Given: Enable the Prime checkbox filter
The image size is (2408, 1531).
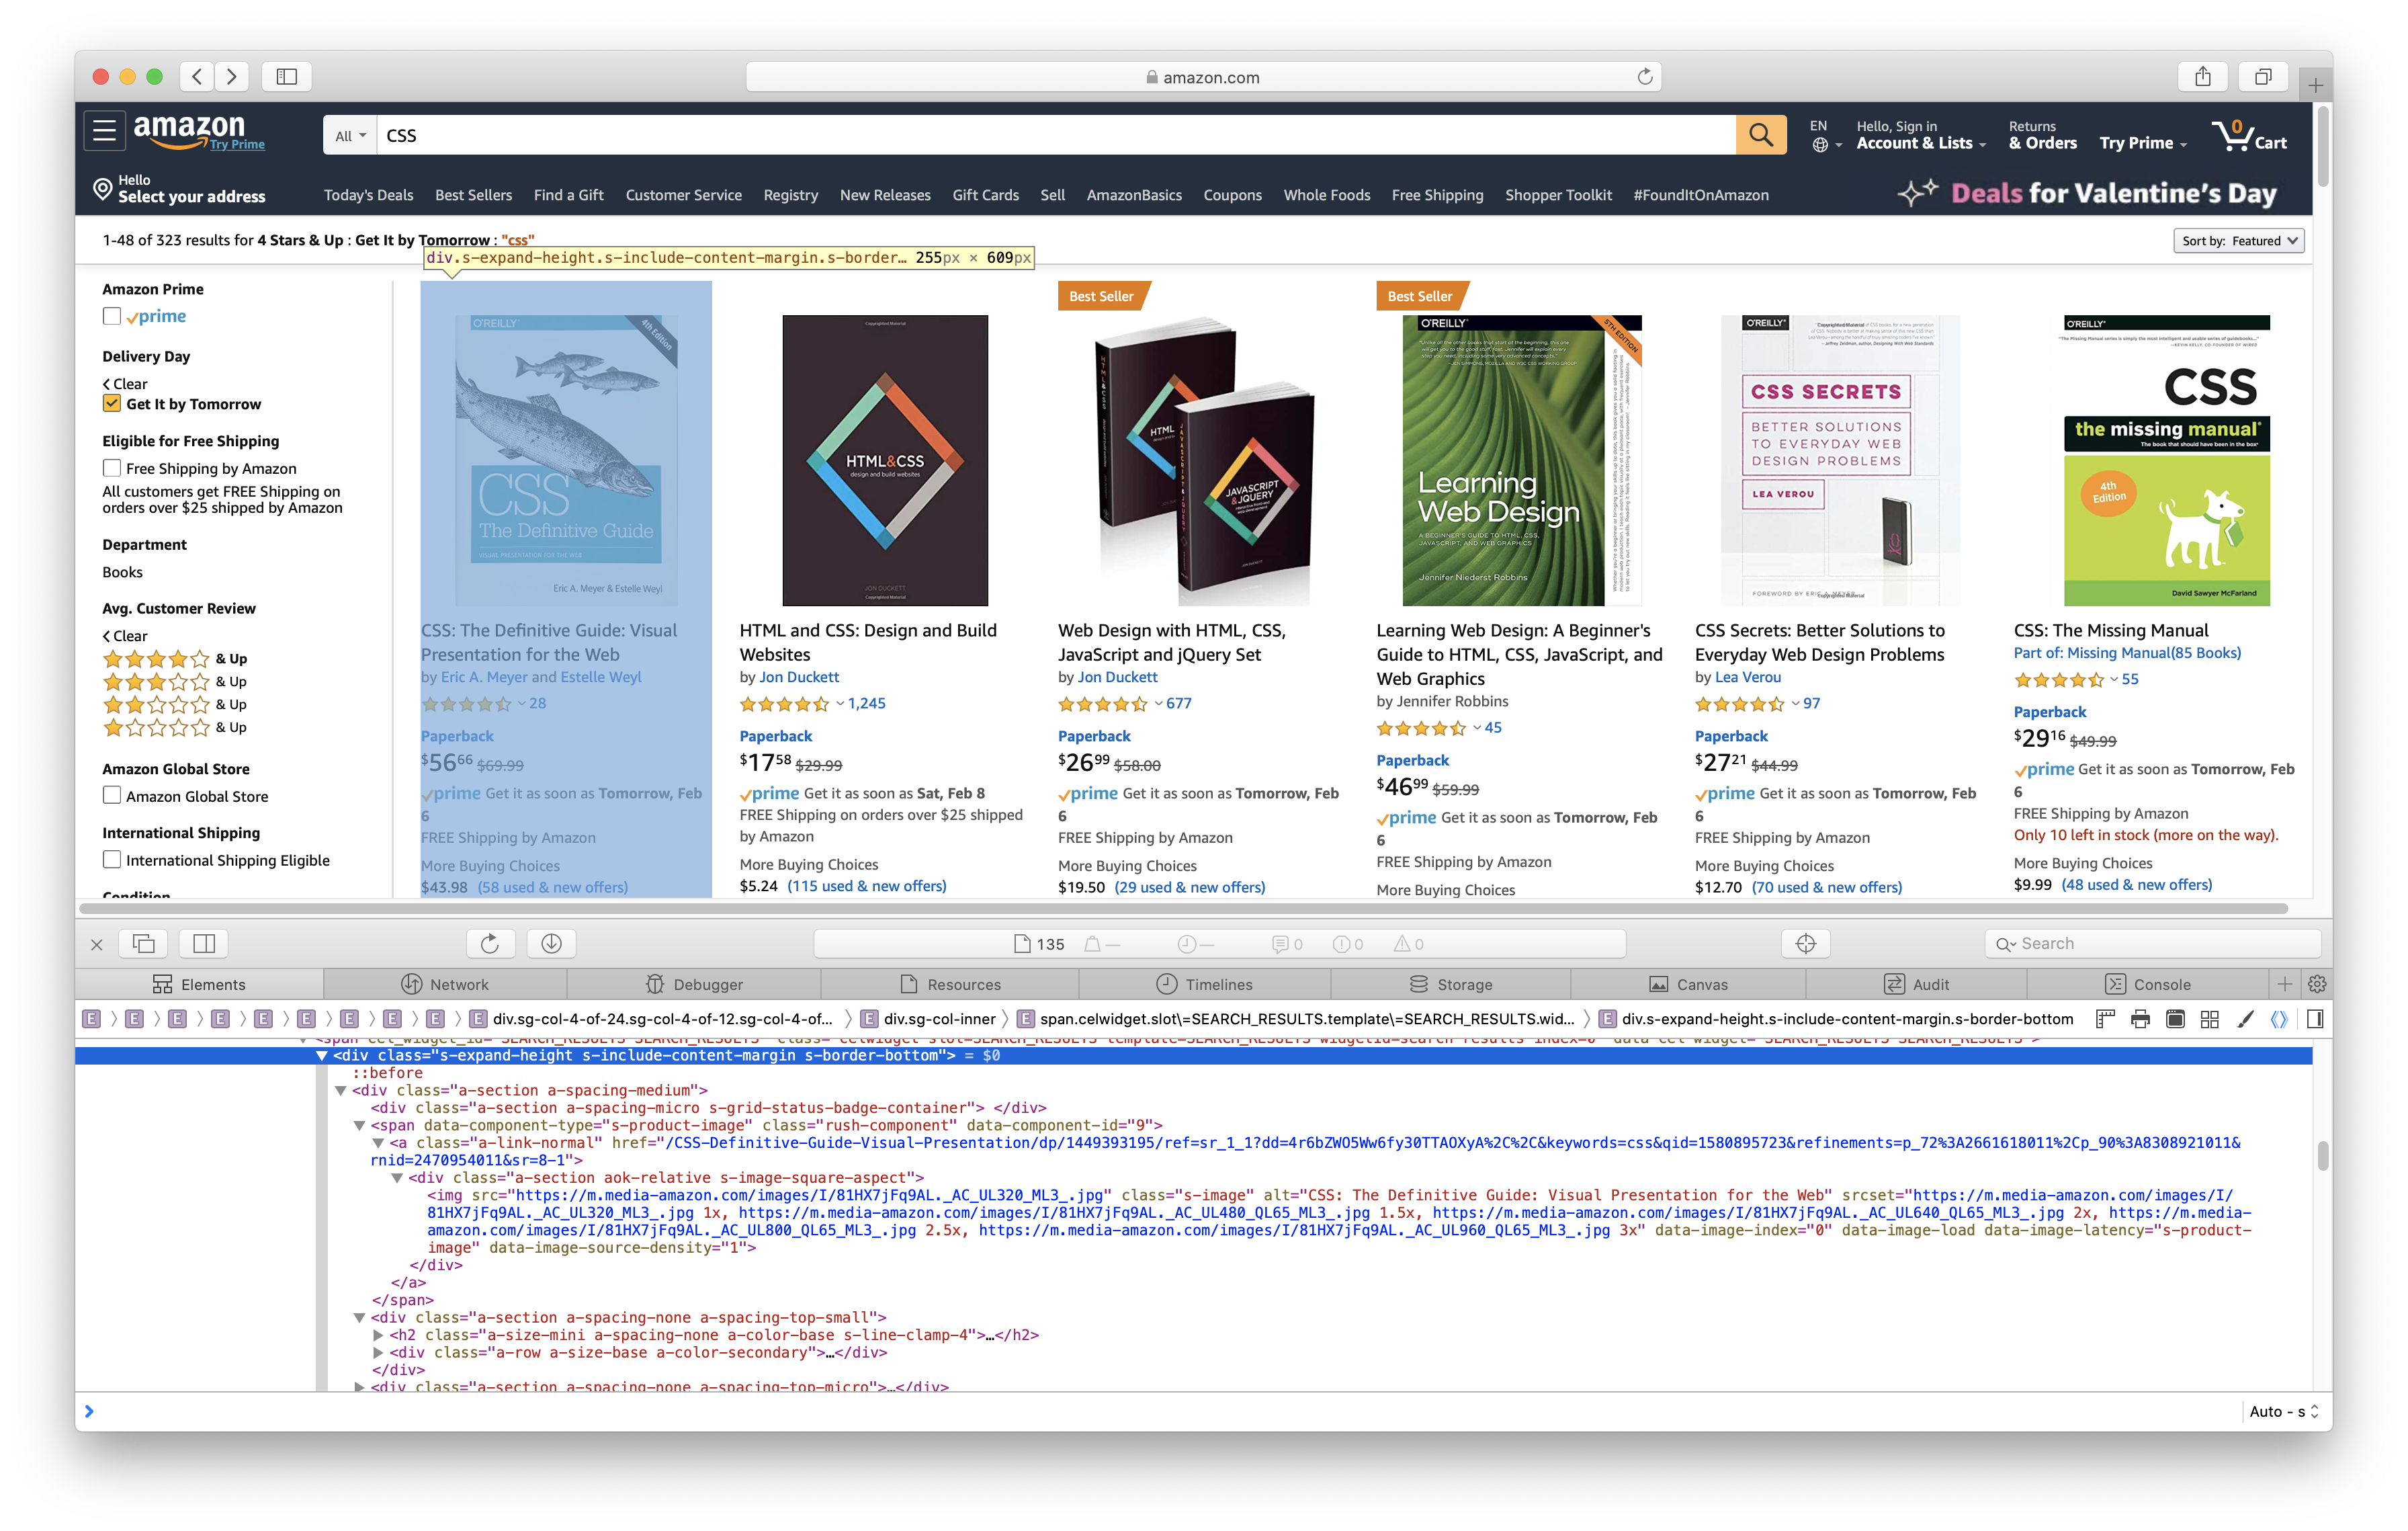Looking at the screenshot, I should click(112, 316).
